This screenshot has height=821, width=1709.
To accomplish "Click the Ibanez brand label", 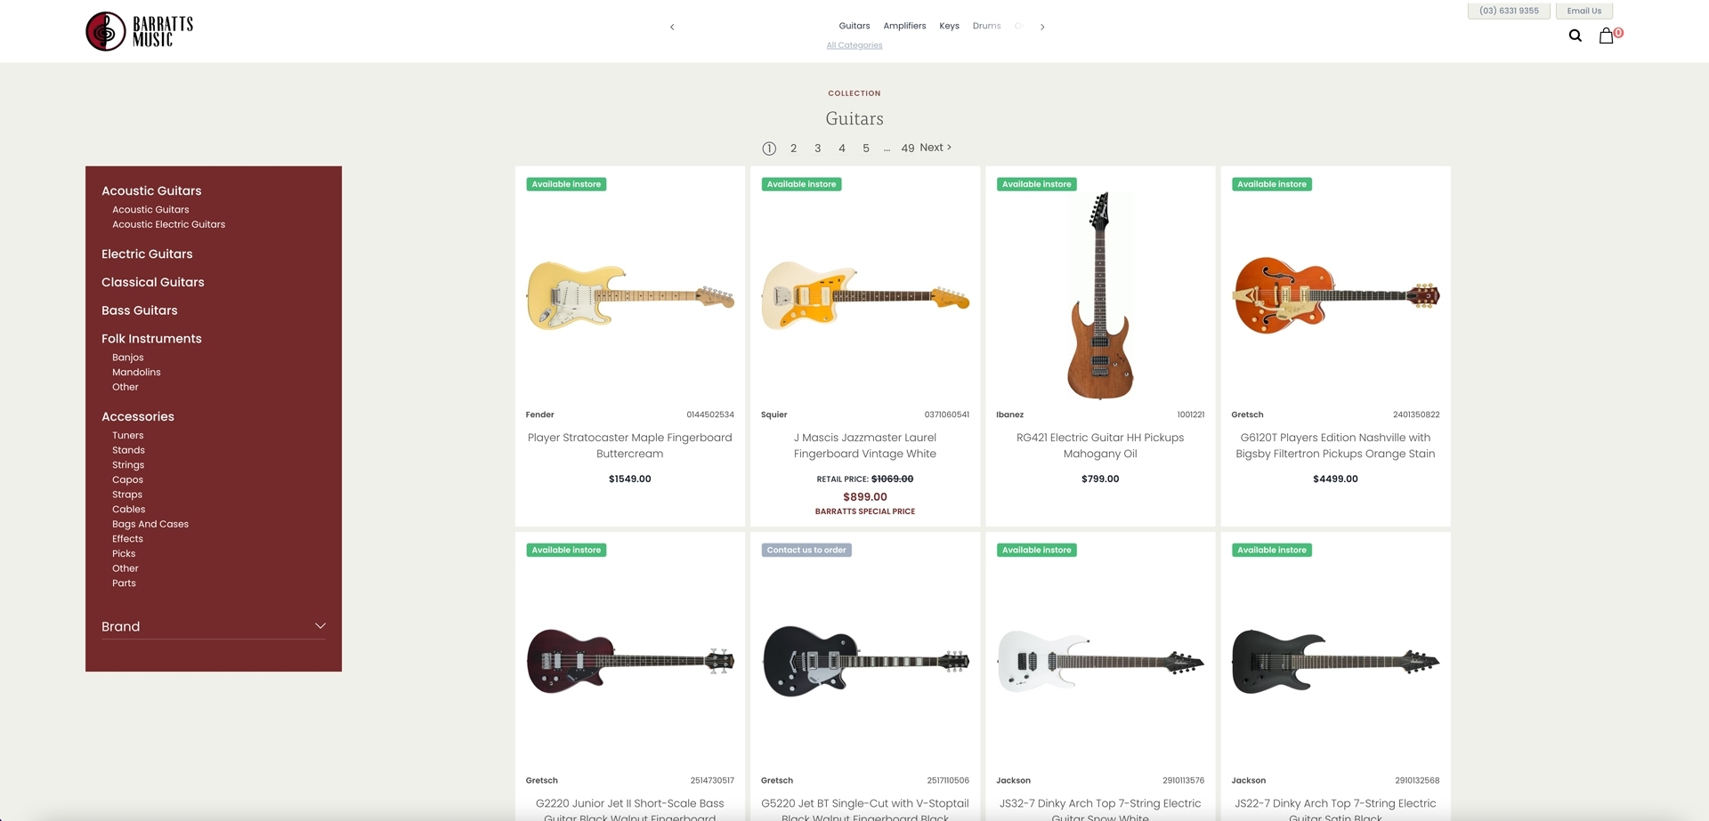I will click(1009, 415).
